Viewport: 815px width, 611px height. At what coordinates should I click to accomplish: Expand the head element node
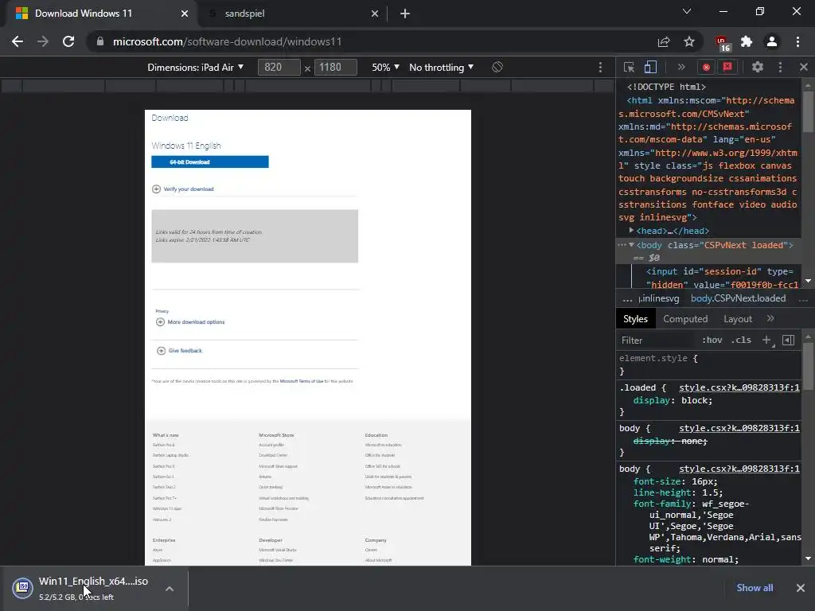[x=631, y=230]
